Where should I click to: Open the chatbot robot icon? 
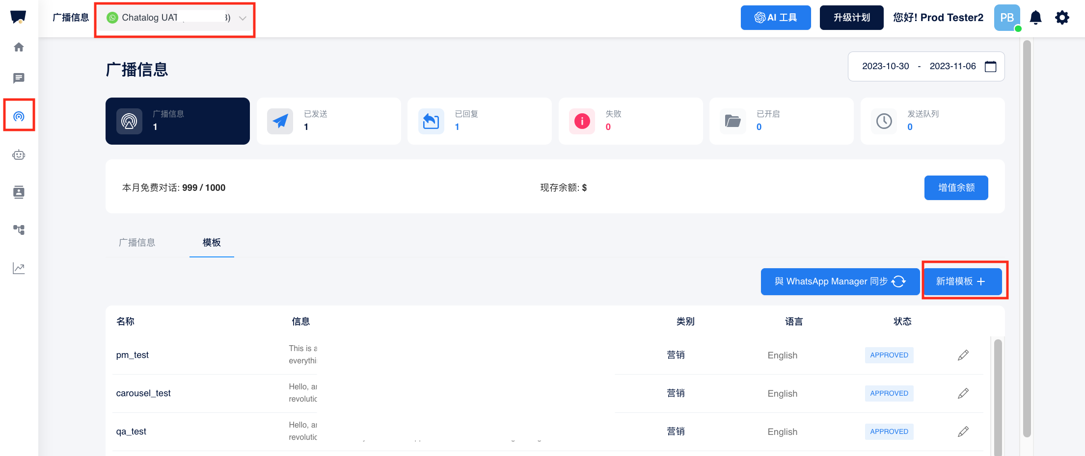pos(19,155)
